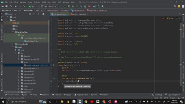Click the Apply Code Changes icon
Image resolution: width=185 pixels, height=104 pixels.
coord(69,6)
